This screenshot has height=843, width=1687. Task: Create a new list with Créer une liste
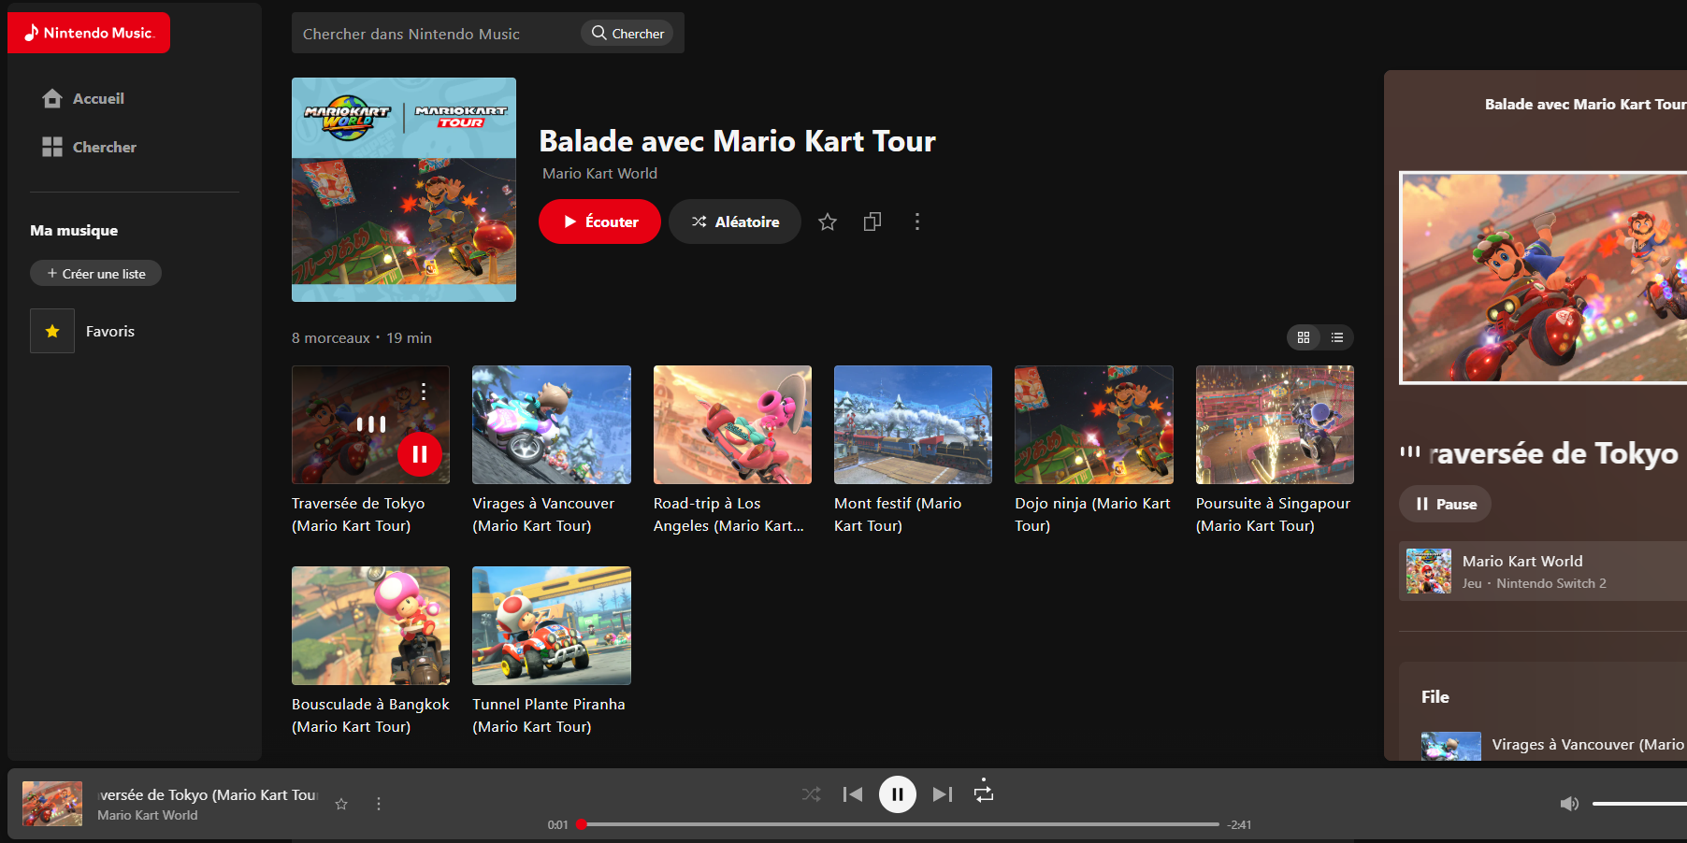tap(95, 273)
